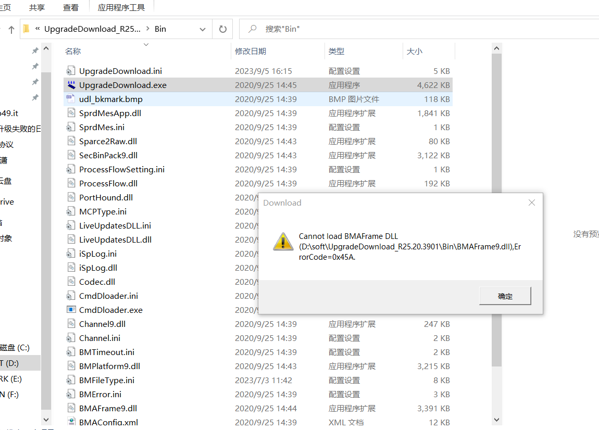Open the 查看 ribbon tab

71,7
